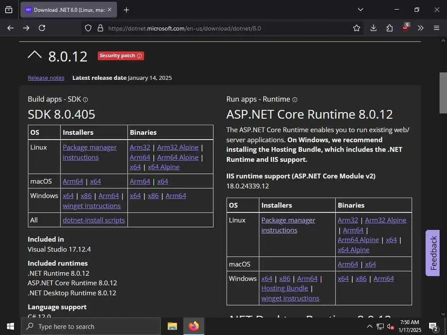Open the notification center icon

(433, 327)
